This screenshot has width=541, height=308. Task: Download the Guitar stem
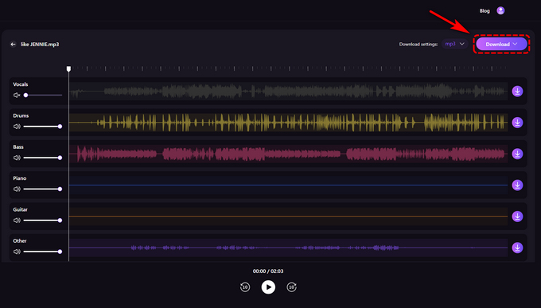(x=517, y=216)
